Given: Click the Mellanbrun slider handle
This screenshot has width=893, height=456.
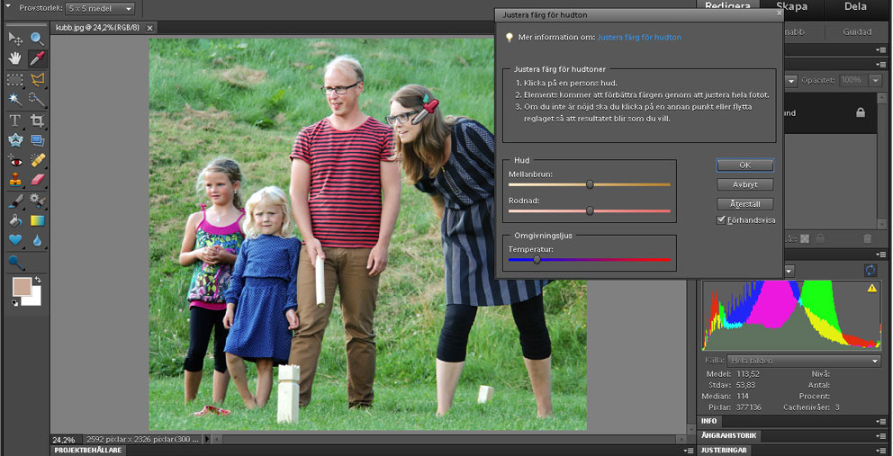Looking at the screenshot, I should (590, 184).
